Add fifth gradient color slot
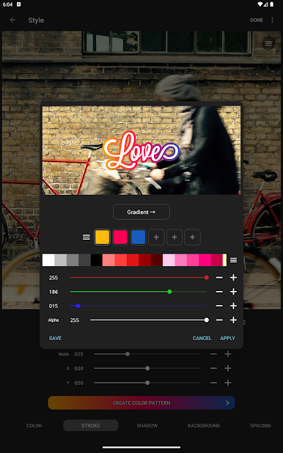 174,237
